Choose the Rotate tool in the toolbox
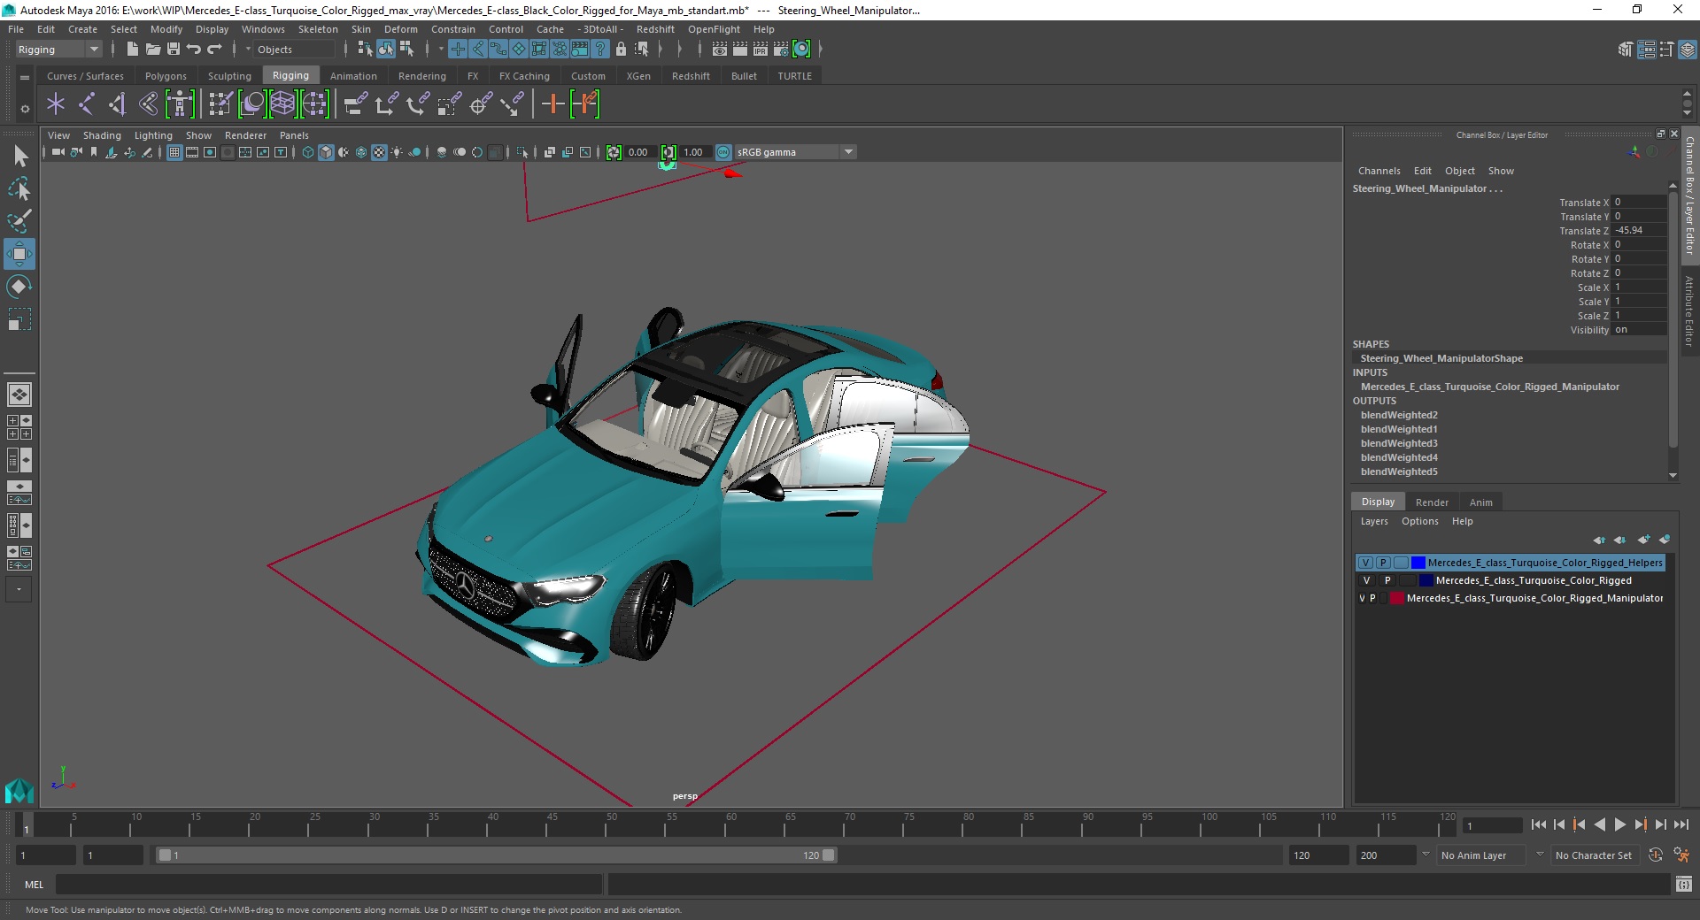The height and width of the screenshot is (920, 1700). pos(19,287)
